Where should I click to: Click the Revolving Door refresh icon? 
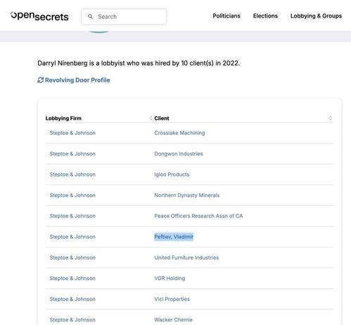[x=41, y=80]
